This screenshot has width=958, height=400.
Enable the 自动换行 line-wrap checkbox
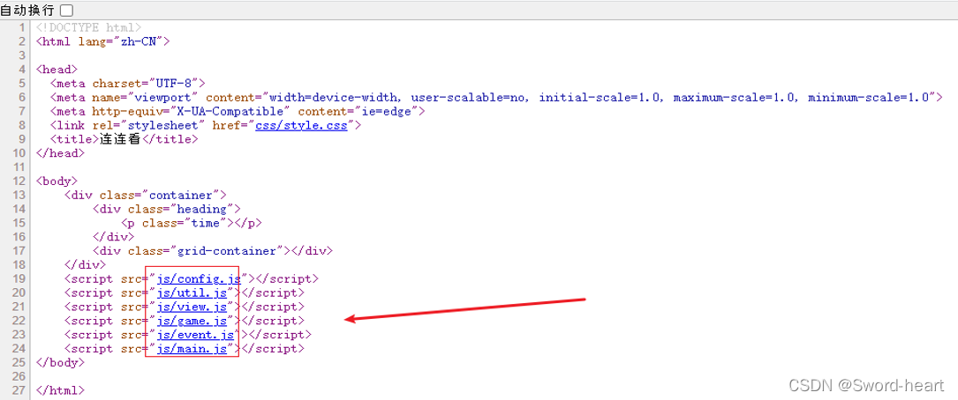point(66,10)
